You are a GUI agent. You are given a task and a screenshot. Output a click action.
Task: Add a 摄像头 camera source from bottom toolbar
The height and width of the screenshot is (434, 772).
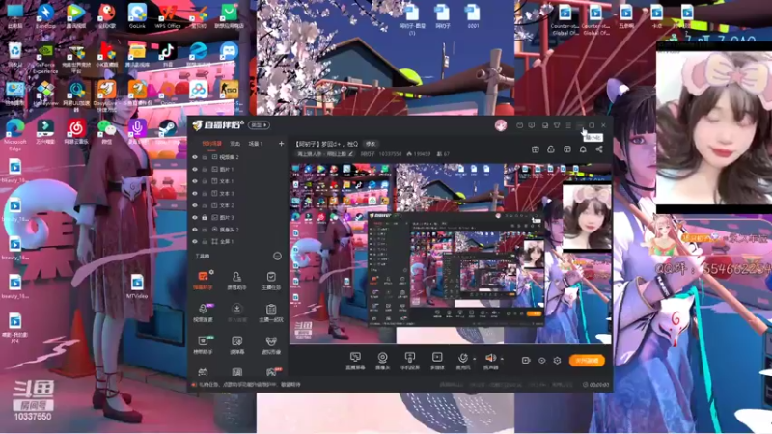[382, 361]
